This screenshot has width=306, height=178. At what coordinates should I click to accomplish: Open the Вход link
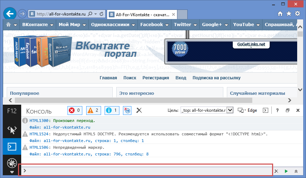pyautogui.click(x=181, y=78)
